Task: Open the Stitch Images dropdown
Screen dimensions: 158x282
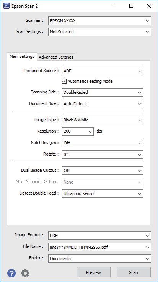Action: pos(103,143)
